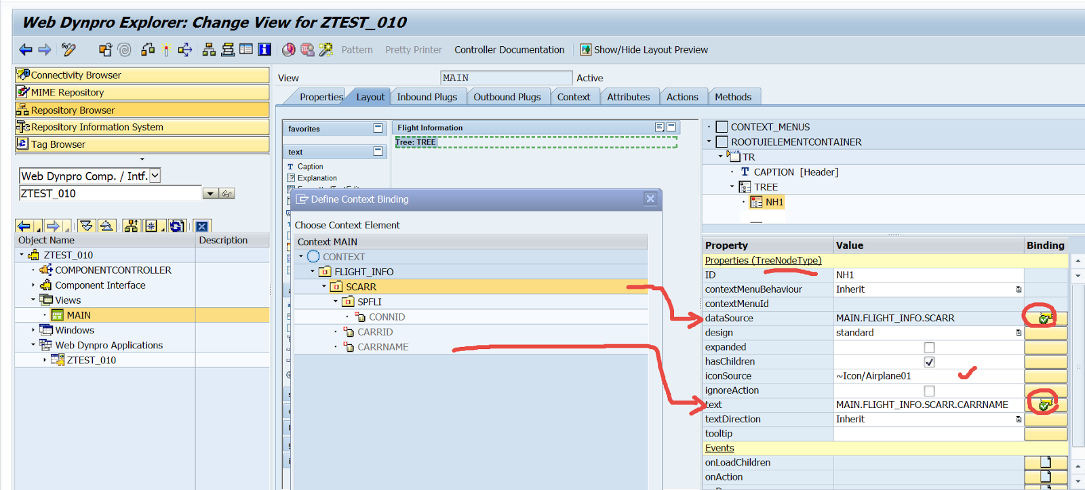Click the create action button for onLoadChildren
Screen dimensions: 1085x490
click(1045, 462)
